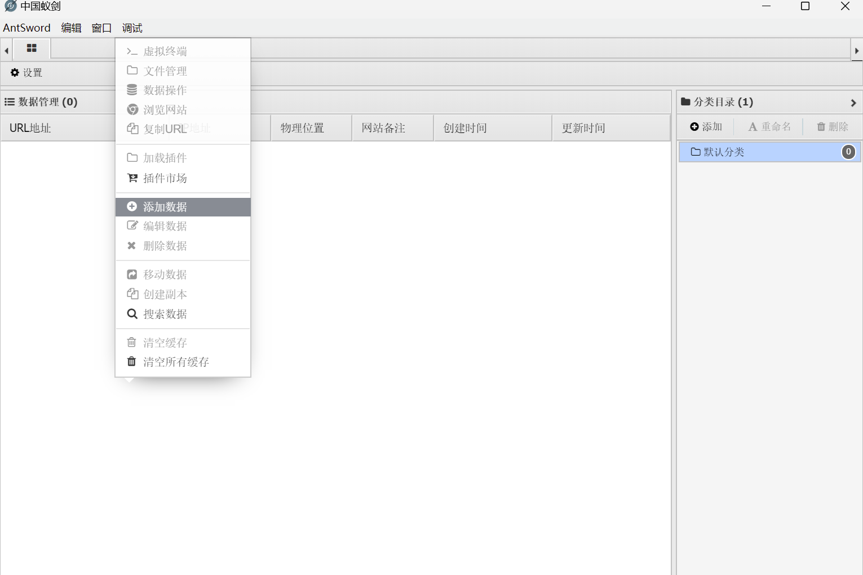Click the left tab arrow

pos(6,51)
